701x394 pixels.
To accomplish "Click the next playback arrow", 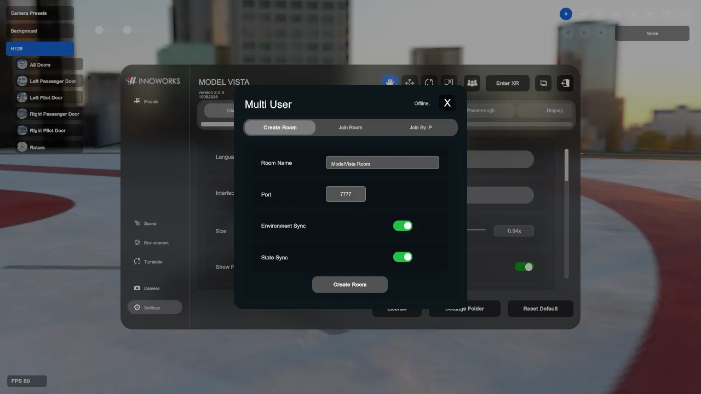I will click(601, 33).
